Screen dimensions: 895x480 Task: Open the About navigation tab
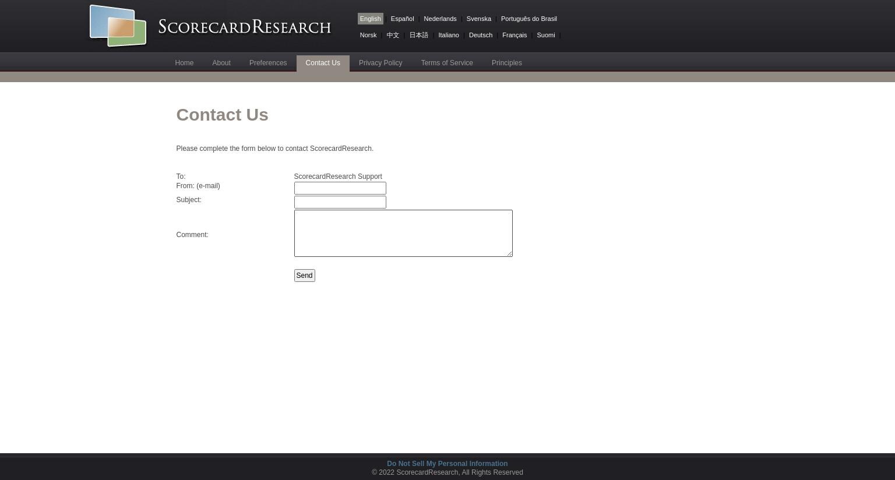point(221,63)
